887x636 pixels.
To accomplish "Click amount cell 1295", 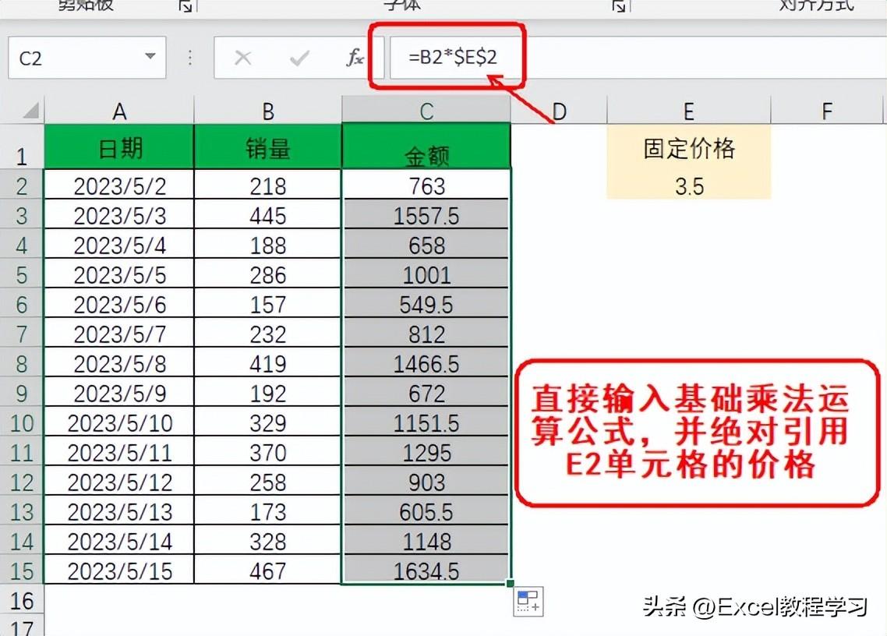I will click(x=426, y=451).
